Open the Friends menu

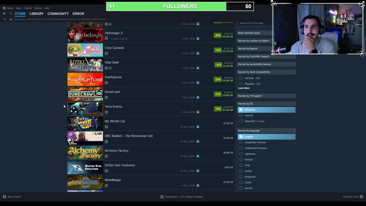tap(28, 8)
